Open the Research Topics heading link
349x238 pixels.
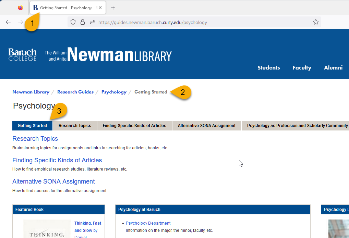click(x=35, y=139)
